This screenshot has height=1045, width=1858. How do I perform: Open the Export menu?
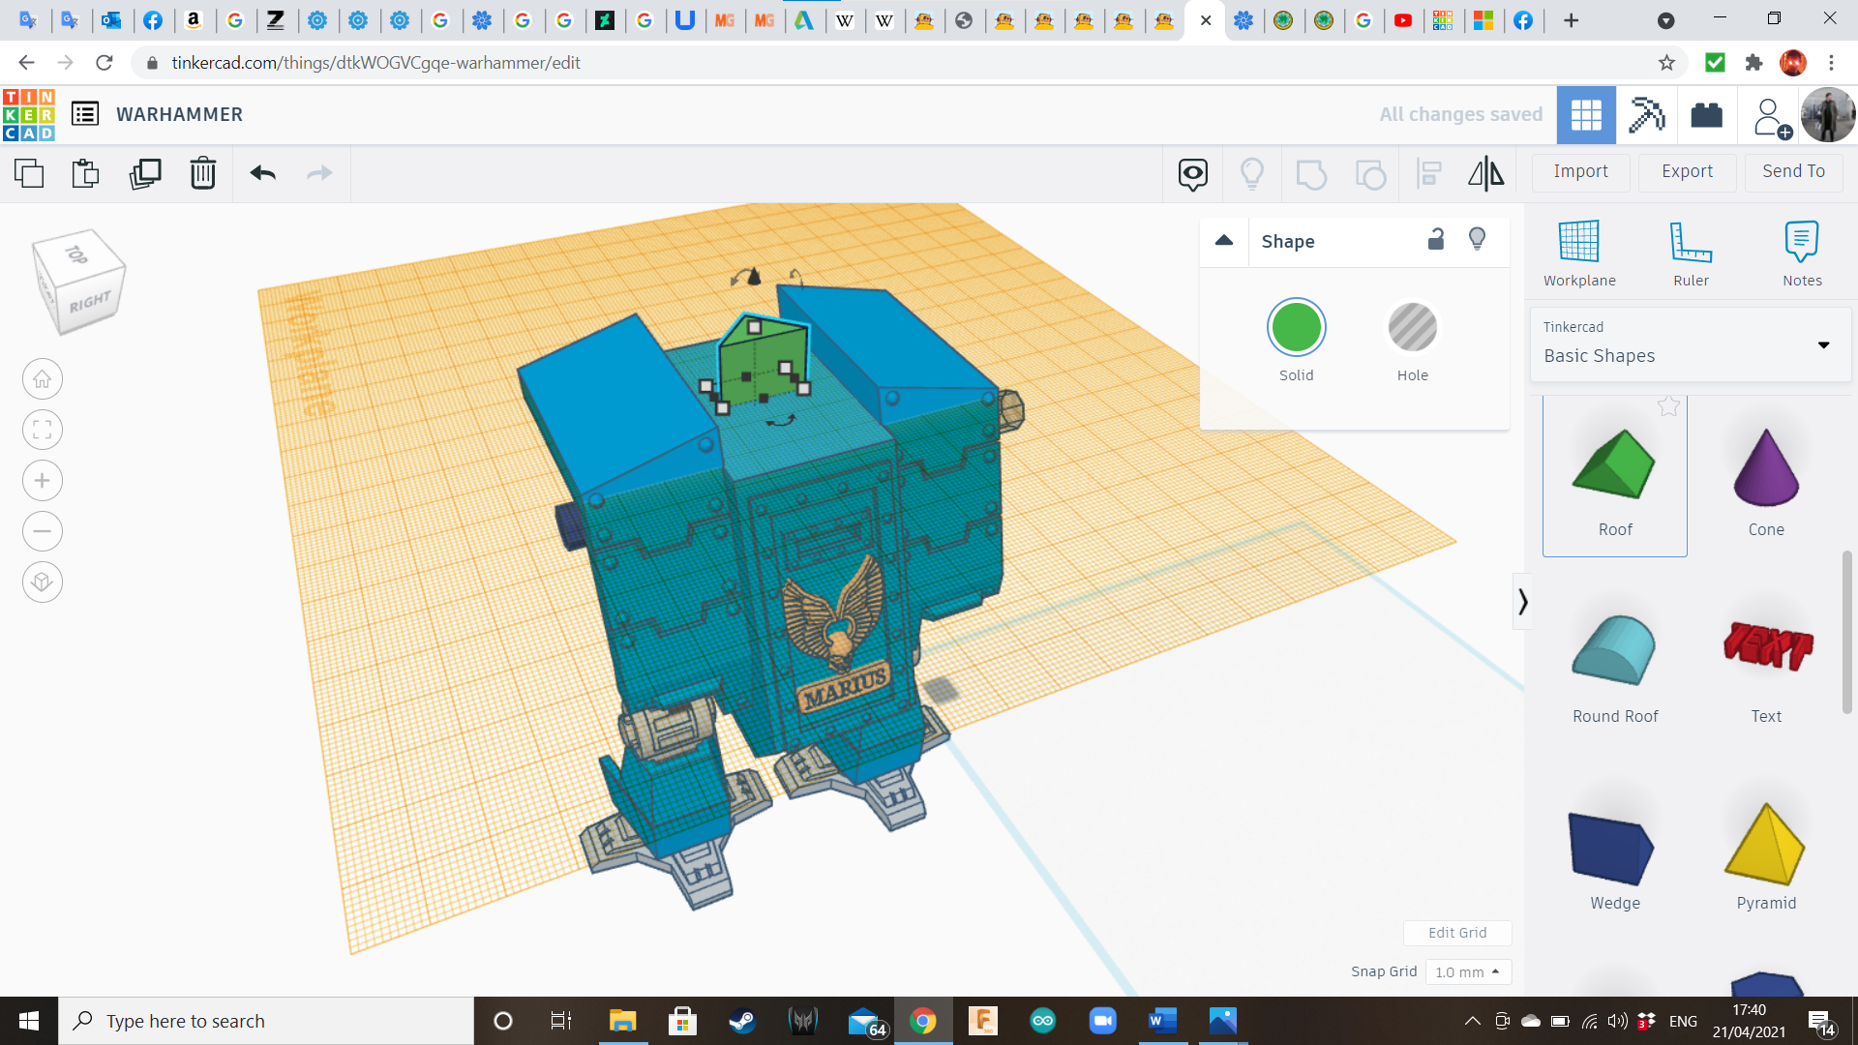(1687, 171)
